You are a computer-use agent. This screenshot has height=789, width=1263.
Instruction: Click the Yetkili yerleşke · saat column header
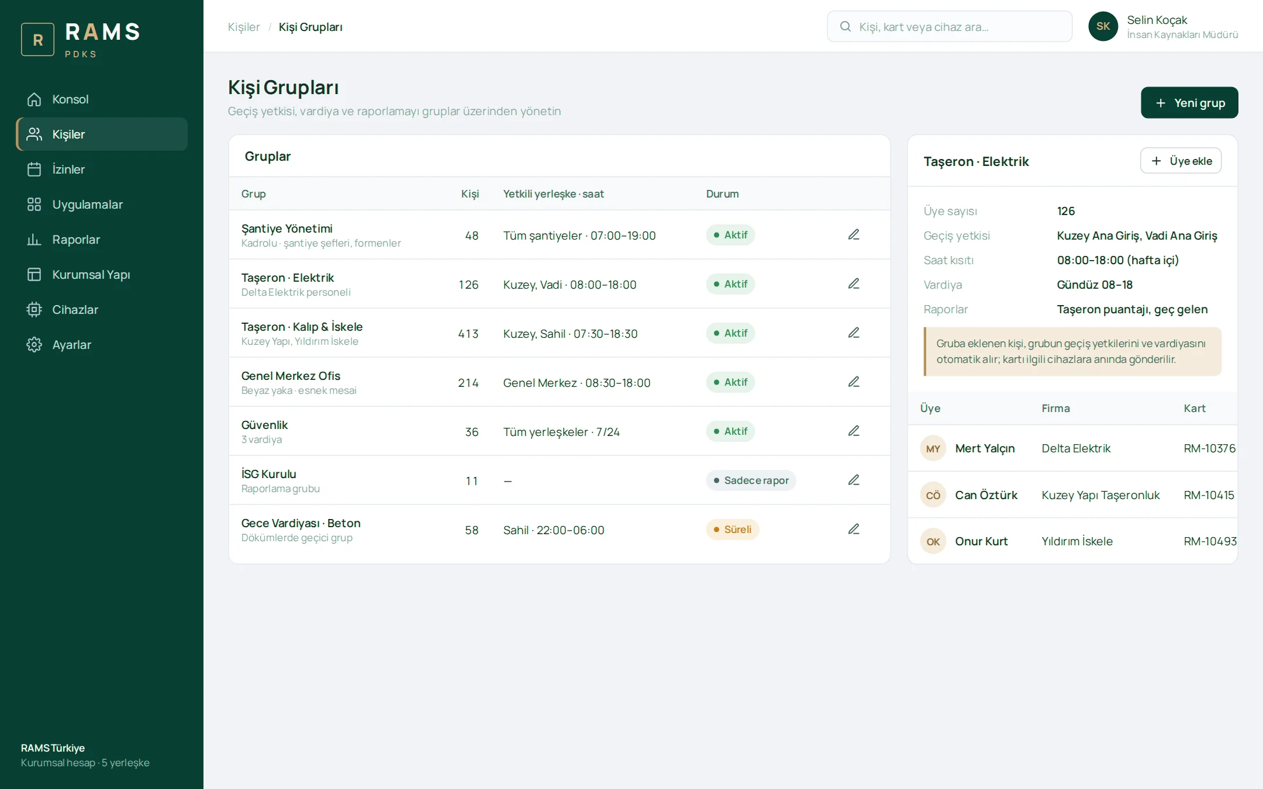(553, 194)
